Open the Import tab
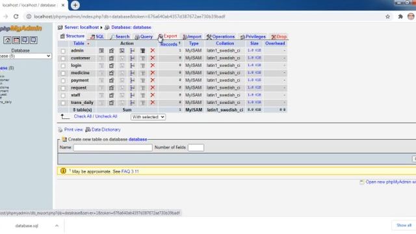 point(192,36)
